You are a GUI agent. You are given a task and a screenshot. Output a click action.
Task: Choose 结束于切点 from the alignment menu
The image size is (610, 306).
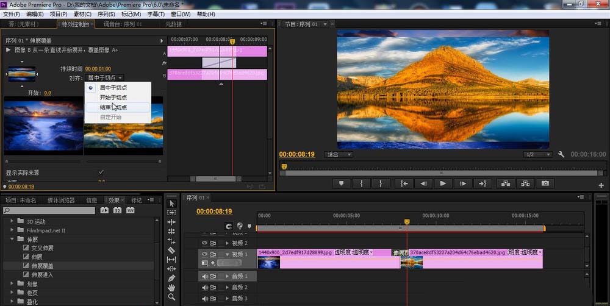click(118, 107)
